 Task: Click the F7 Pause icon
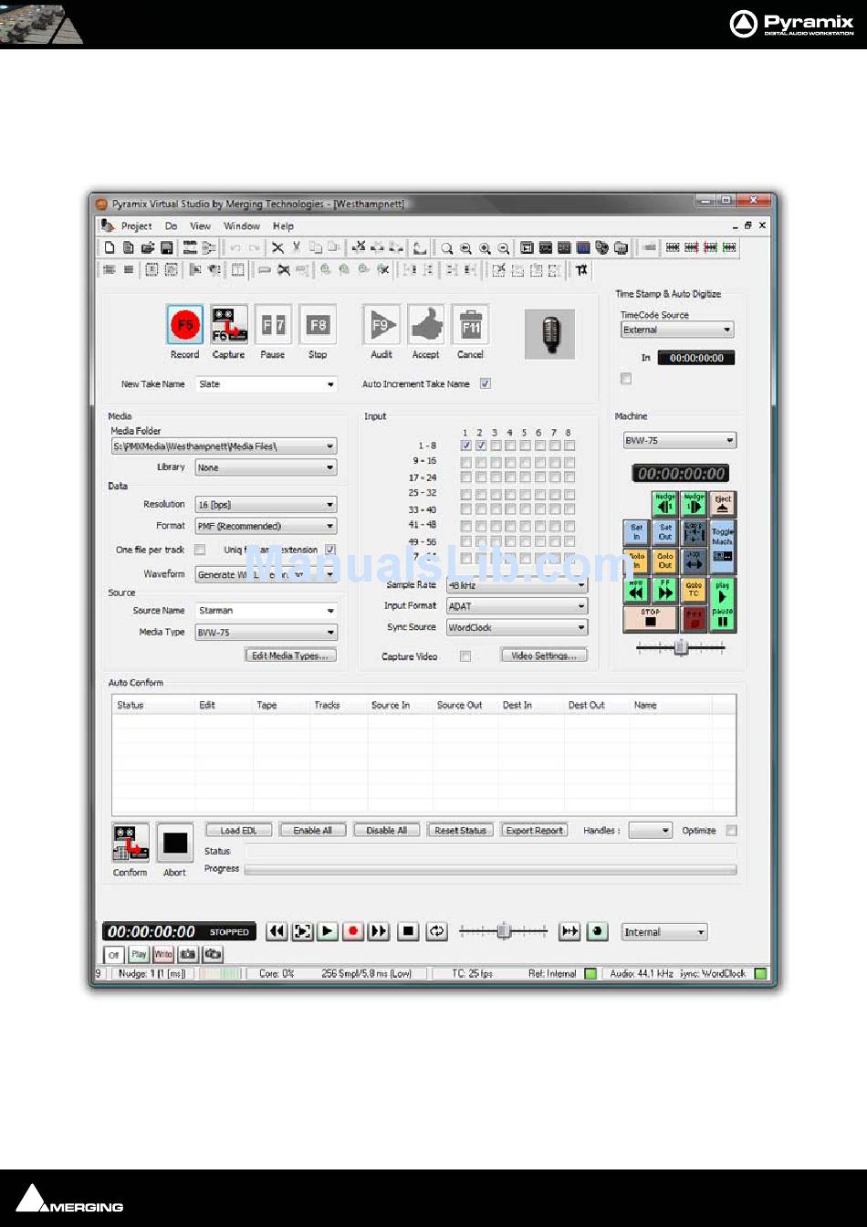pos(273,325)
